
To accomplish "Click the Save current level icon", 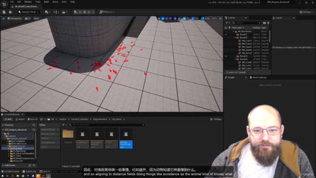I will tap(4, 12).
